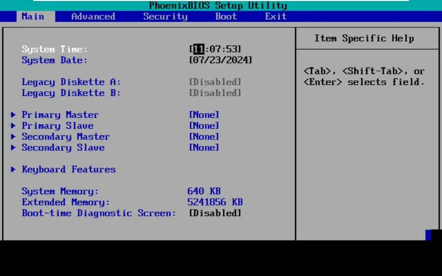The image size is (442, 276).
Task: Click the System Memory label
Action: point(60,191)
